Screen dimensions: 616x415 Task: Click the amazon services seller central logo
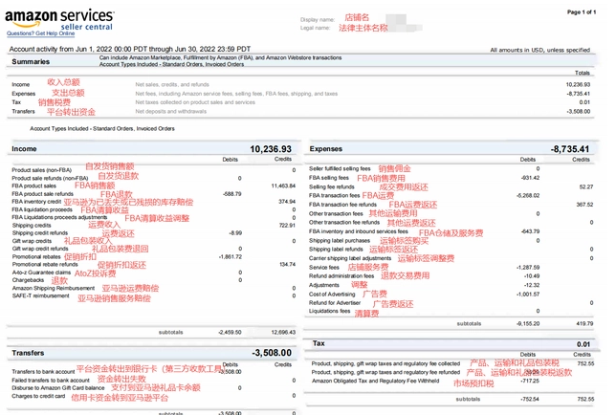point(59,19)
